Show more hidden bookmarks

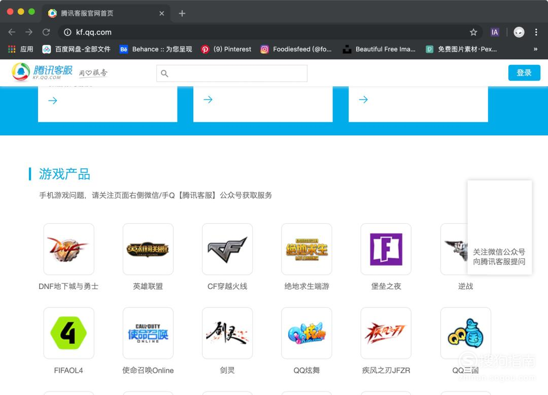click(x=535, y=49)
